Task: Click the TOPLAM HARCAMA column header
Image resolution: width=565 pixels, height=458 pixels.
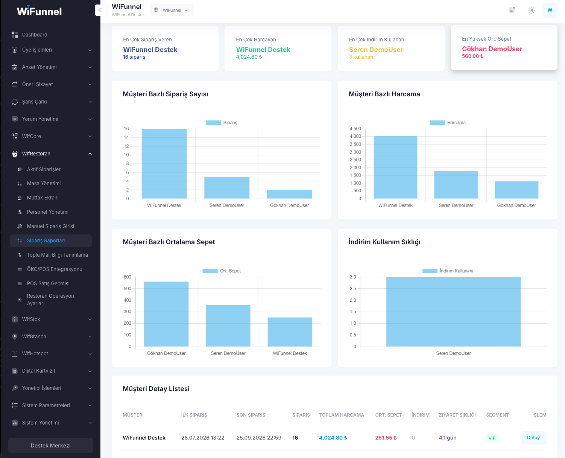Action: pos(342,415)
